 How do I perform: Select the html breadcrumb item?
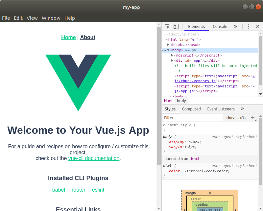[x=168, y=101]
